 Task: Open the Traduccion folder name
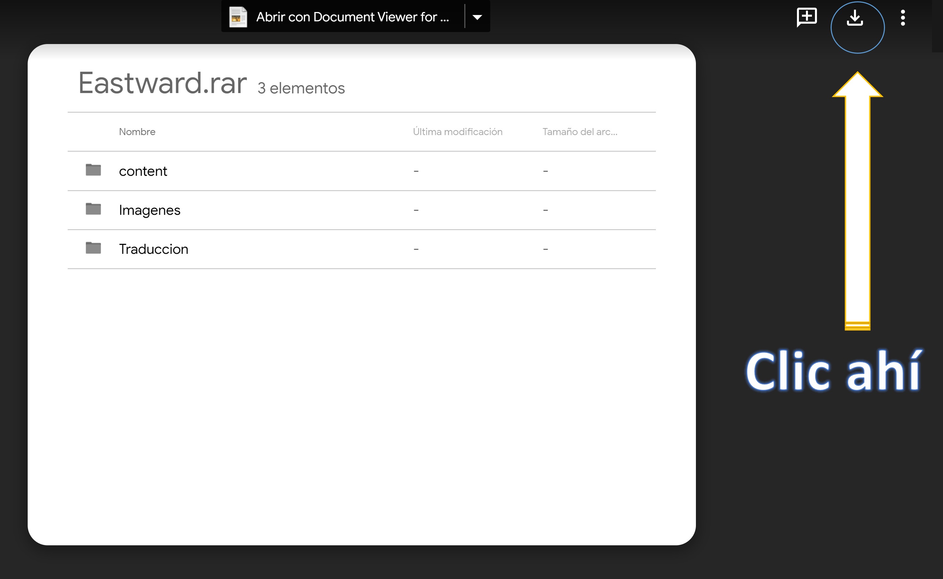(x=153, y=249)
